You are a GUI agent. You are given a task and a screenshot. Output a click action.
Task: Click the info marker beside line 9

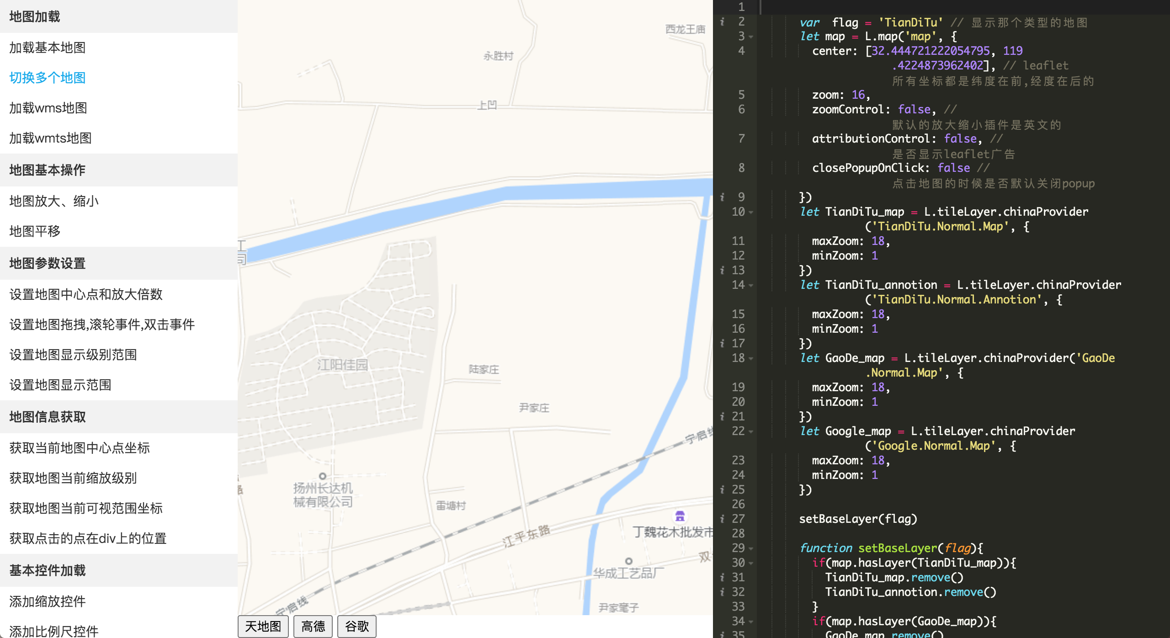(722, 197)
